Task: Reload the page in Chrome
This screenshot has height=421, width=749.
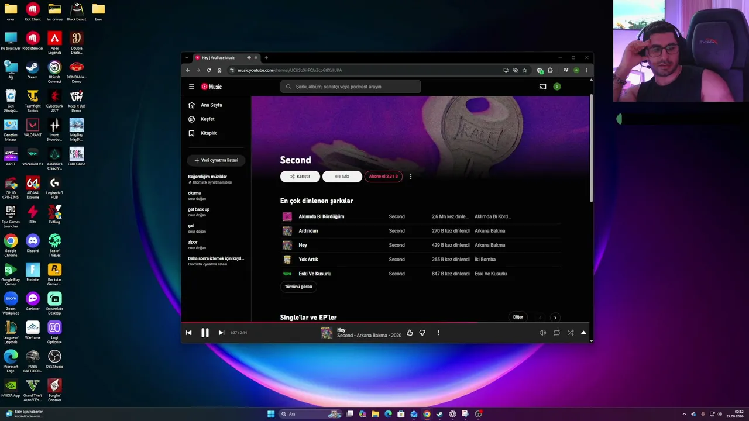Action: coord(209,70)
